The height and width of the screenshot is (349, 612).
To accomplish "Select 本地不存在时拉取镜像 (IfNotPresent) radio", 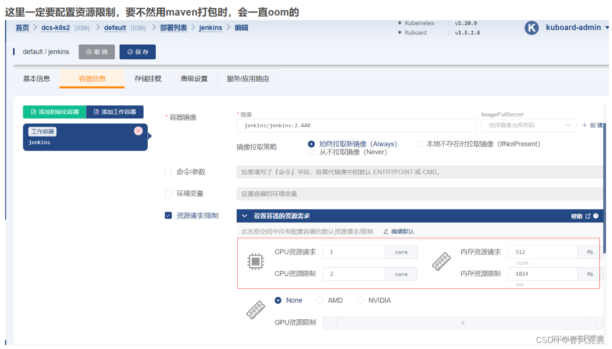I will [419, 144].
